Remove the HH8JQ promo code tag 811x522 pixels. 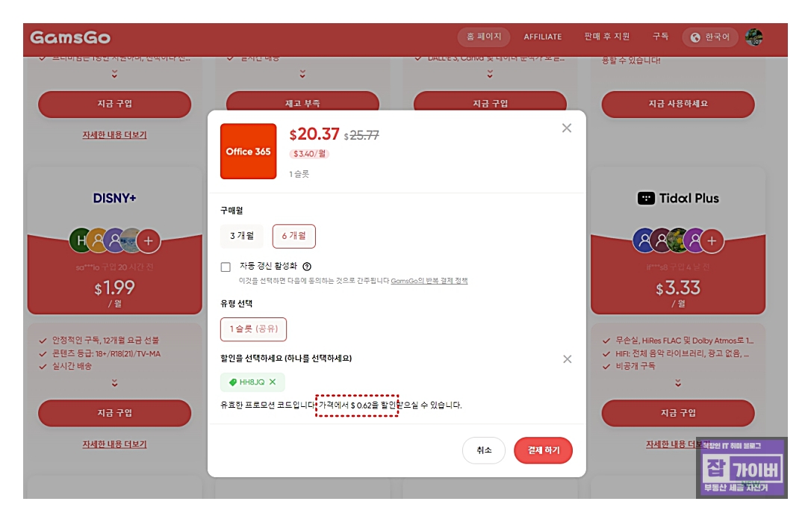[x=273, y=382]
